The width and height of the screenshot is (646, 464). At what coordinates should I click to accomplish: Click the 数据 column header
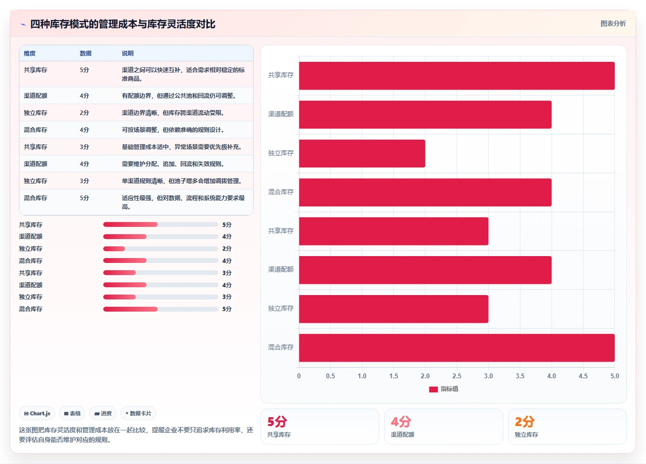pos(86,54)
